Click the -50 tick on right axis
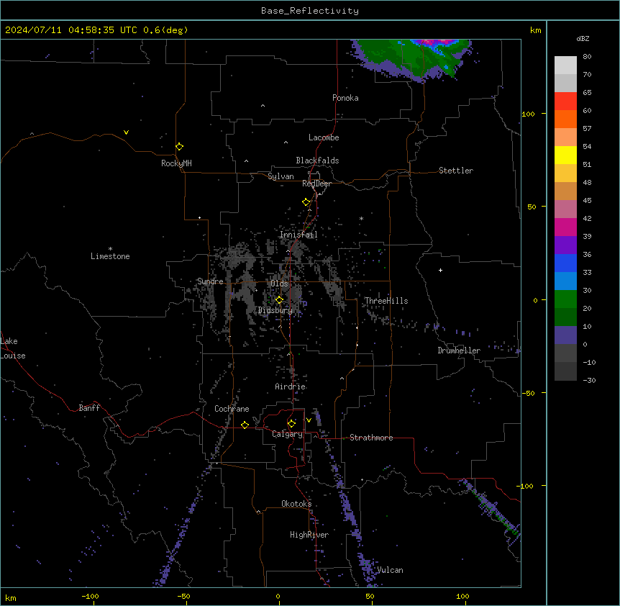Screen dimensions: 620x606 pyautogui.click(x=528, y=393)
